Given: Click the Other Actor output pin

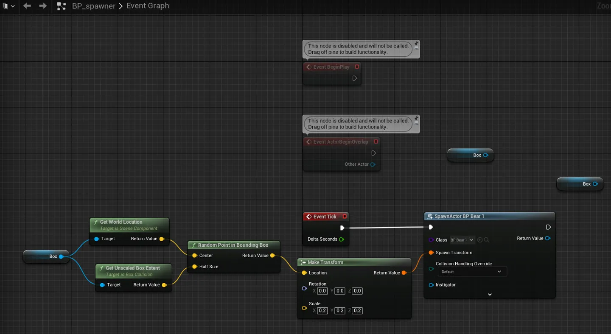Looking at the screenshot, I should (x=373, y=164).
